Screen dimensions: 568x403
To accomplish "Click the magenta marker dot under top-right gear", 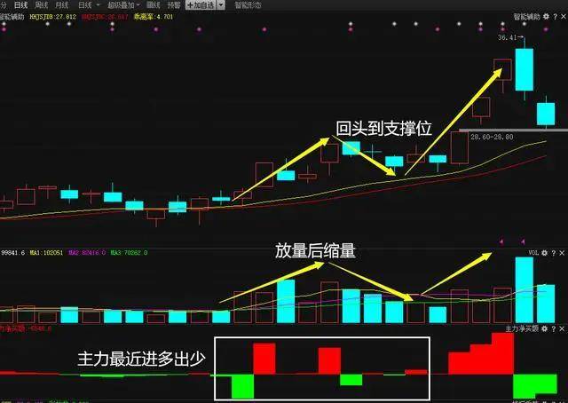I will point(546,29).
